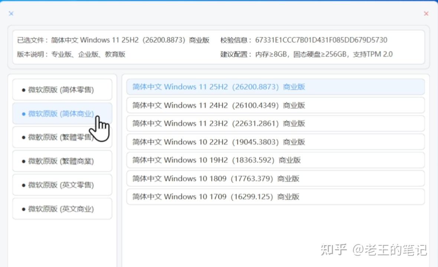Screen dimensions: 438x267
Task: Choose Windows 10 22H2 (19045.3803) 商业版
Action: coord(275,142)
